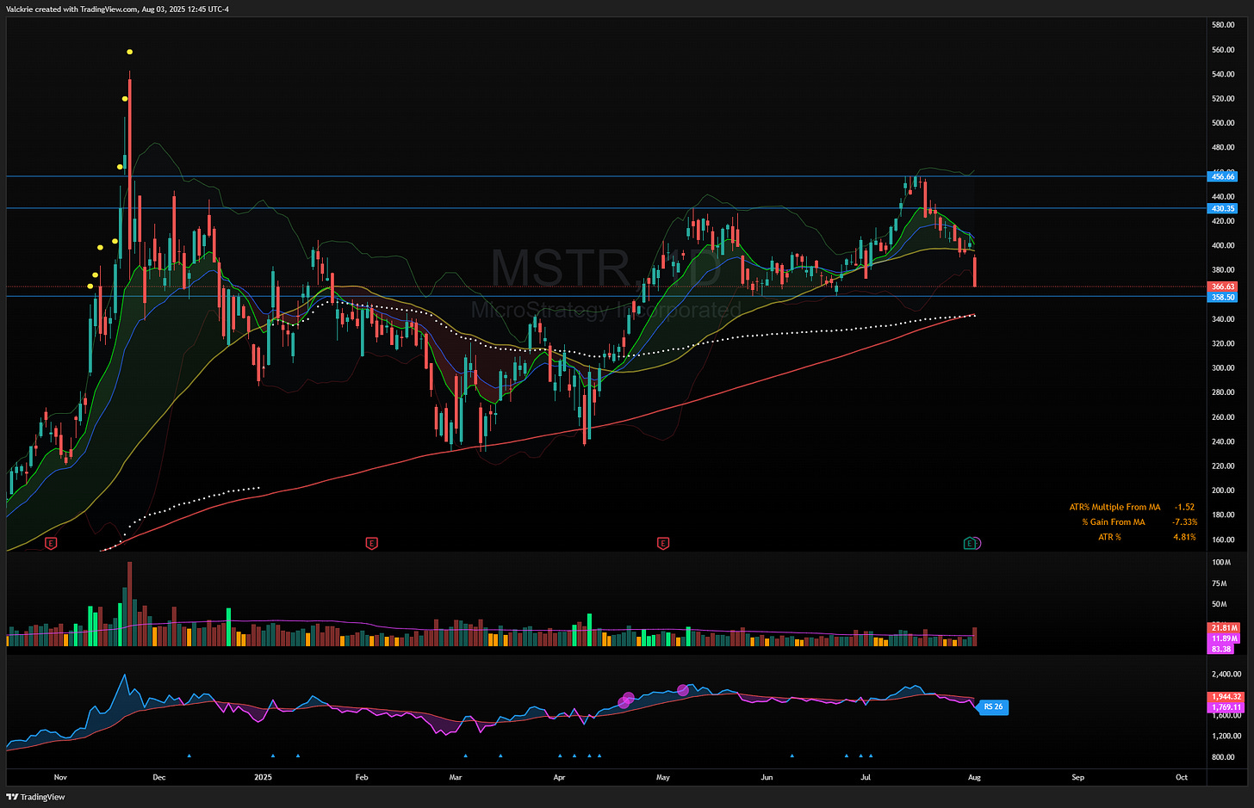Click 800.00 on the indicator scale
The image size is (1254, 808).
[1224, 756]
